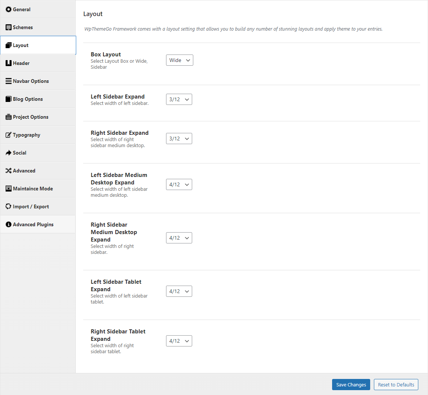428x395 pixels.
Task: Click the Save Changes button
Action: click(351, 385)
